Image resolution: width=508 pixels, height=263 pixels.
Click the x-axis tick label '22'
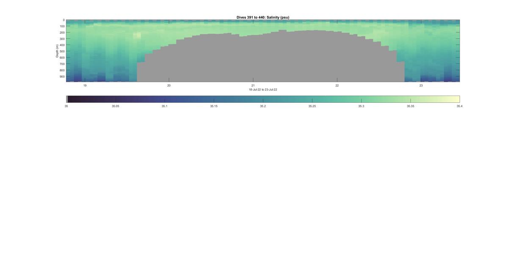[337, 85]
